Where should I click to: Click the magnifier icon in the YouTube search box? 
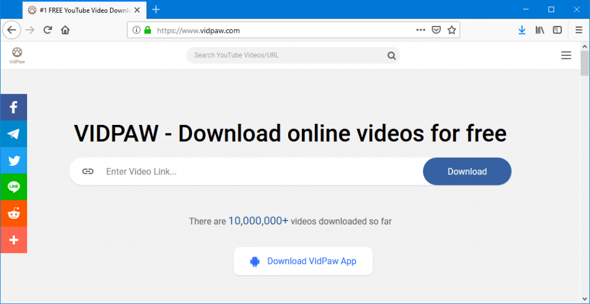(392, 56)
